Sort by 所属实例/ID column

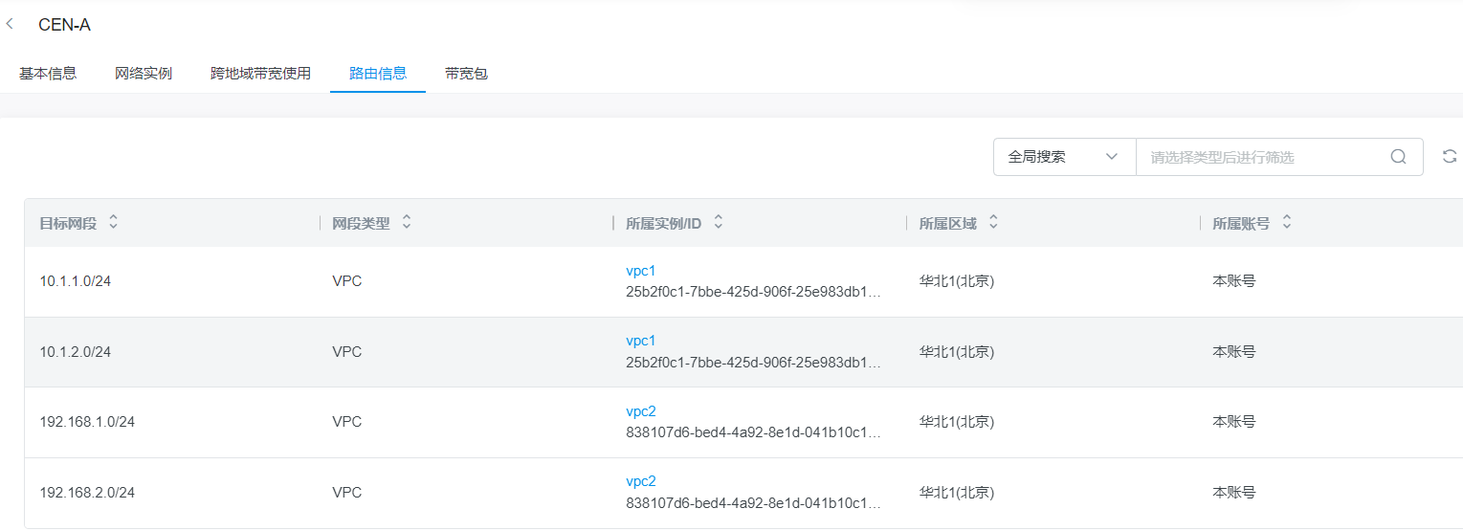[719, 222]
